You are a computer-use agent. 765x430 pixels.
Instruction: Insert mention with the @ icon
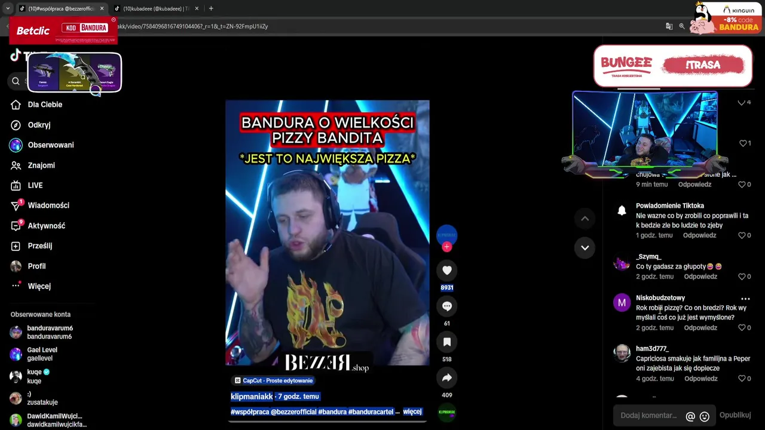click(690, 417)
